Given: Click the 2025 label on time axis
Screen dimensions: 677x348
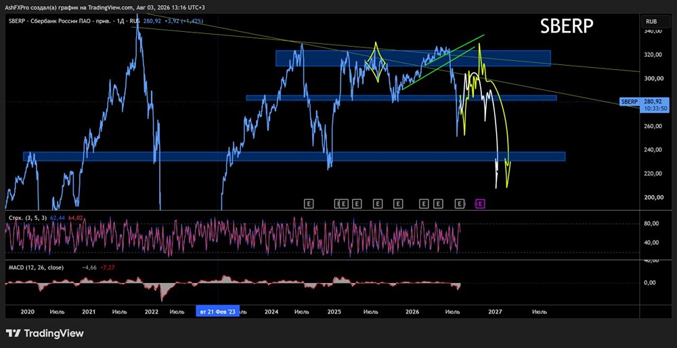Looking at the screenshot, I should (334, 311).
